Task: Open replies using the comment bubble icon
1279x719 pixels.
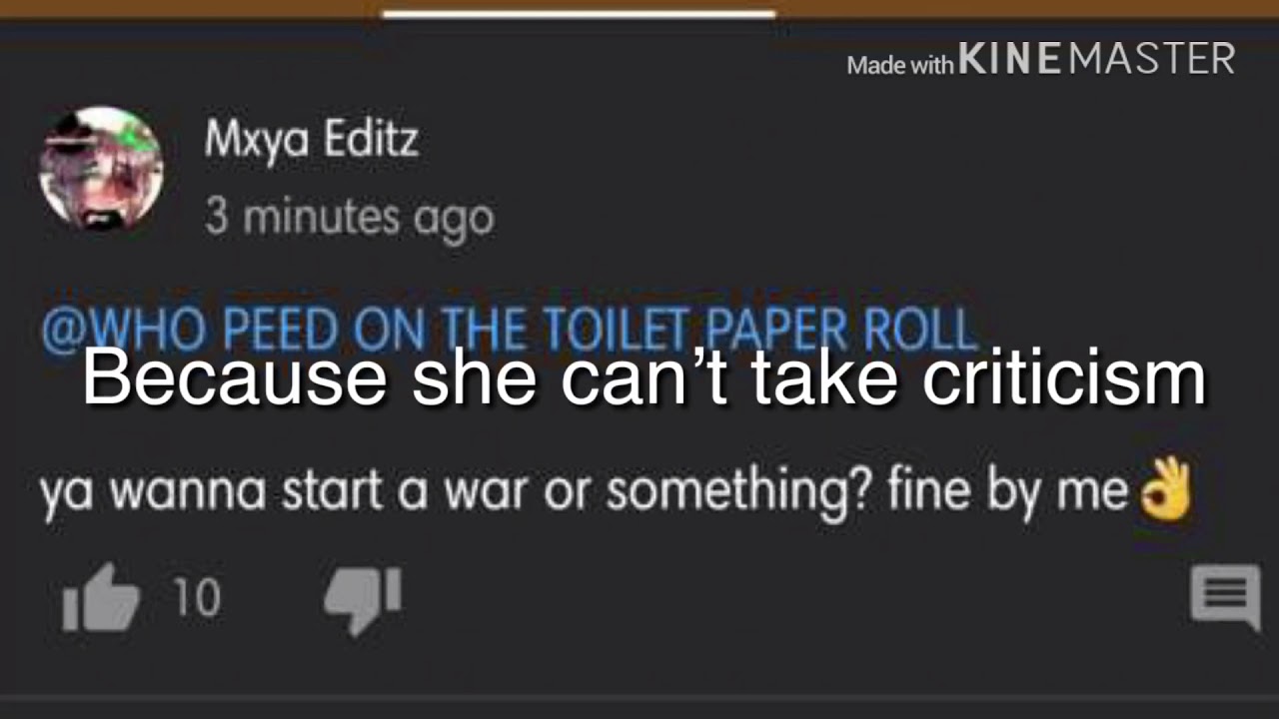Action: pos(1226,597)
